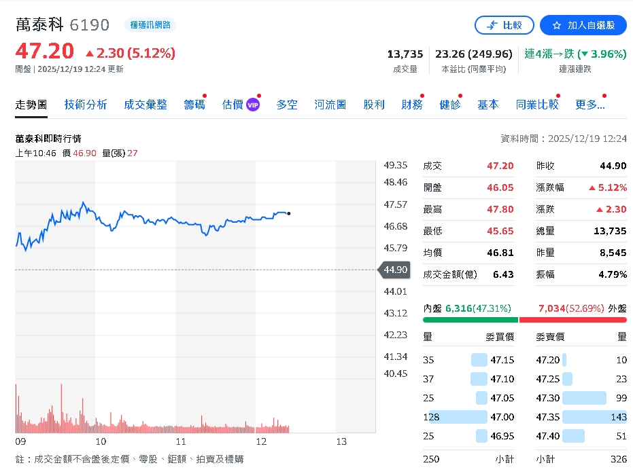Image resolution: width=633 pixels, height=474 pixels.
Task: Click the red dot badge on the 財務 tab
Action: click(x=422, y=95)
